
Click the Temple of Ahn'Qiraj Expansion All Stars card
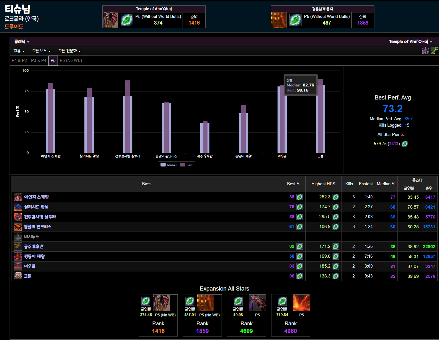point(158,315)
